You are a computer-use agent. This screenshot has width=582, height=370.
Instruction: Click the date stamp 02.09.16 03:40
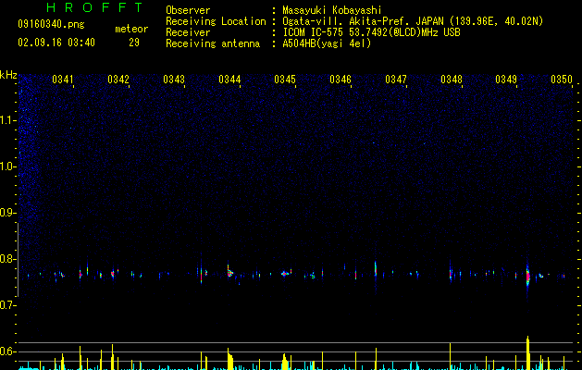[x=56, y=43]
